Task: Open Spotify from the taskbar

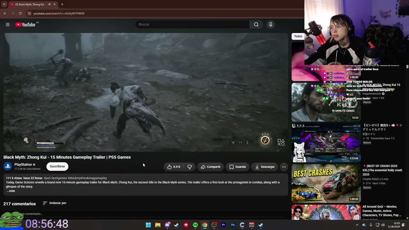Action: pos(195,225)
